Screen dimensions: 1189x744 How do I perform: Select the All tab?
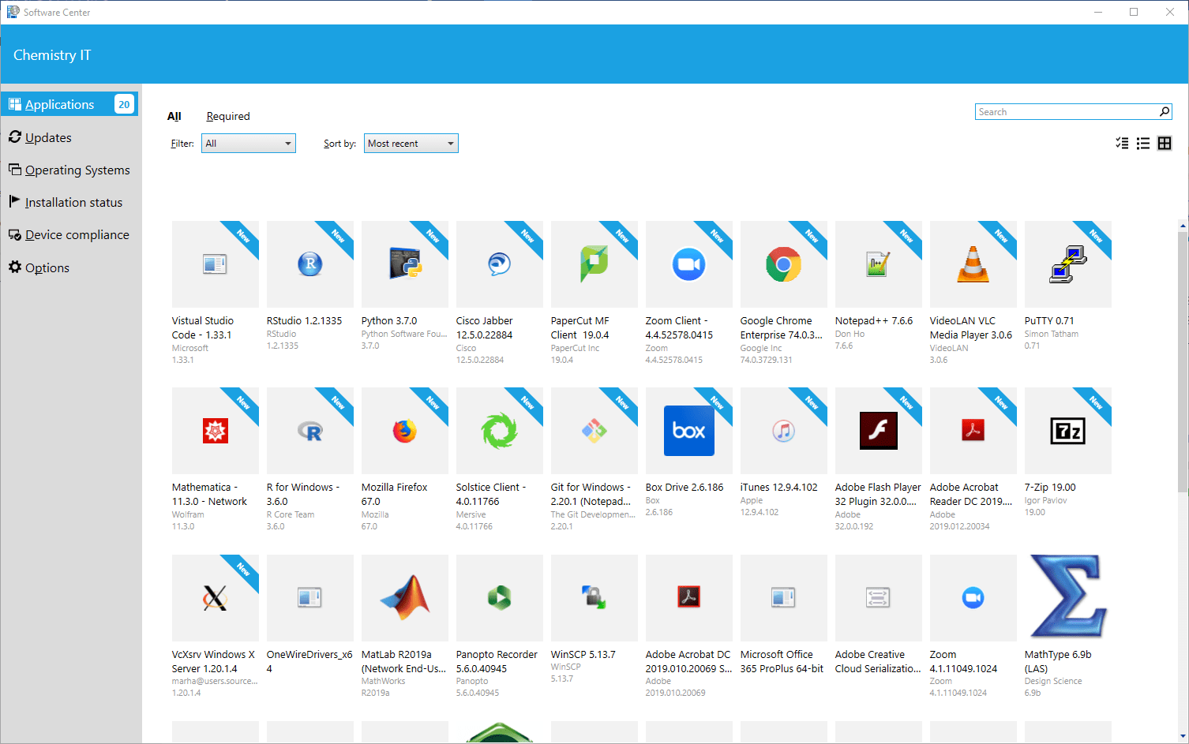[174, 116]
